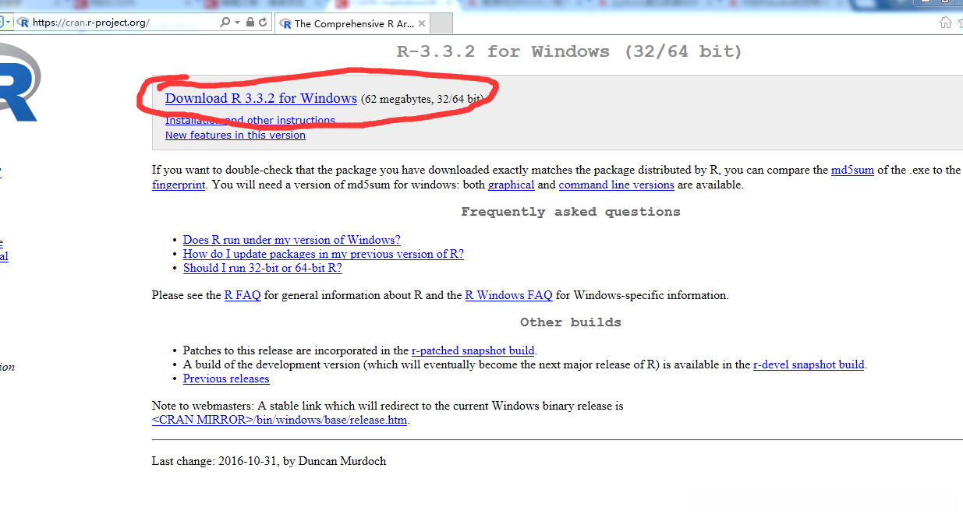
Task: Click the search magnifier icon in address bar
Action: click(225, 23)
